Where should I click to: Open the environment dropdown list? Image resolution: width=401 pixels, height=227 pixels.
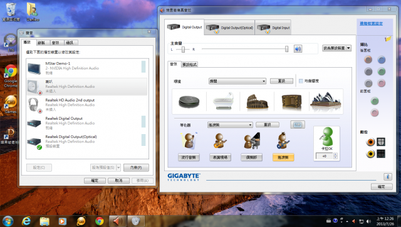click(x=237, y=81)
